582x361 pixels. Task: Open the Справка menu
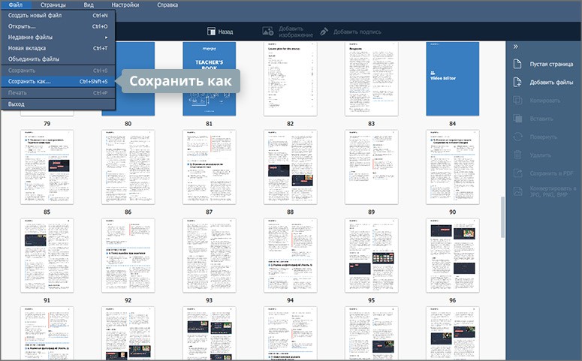point(167,5)
